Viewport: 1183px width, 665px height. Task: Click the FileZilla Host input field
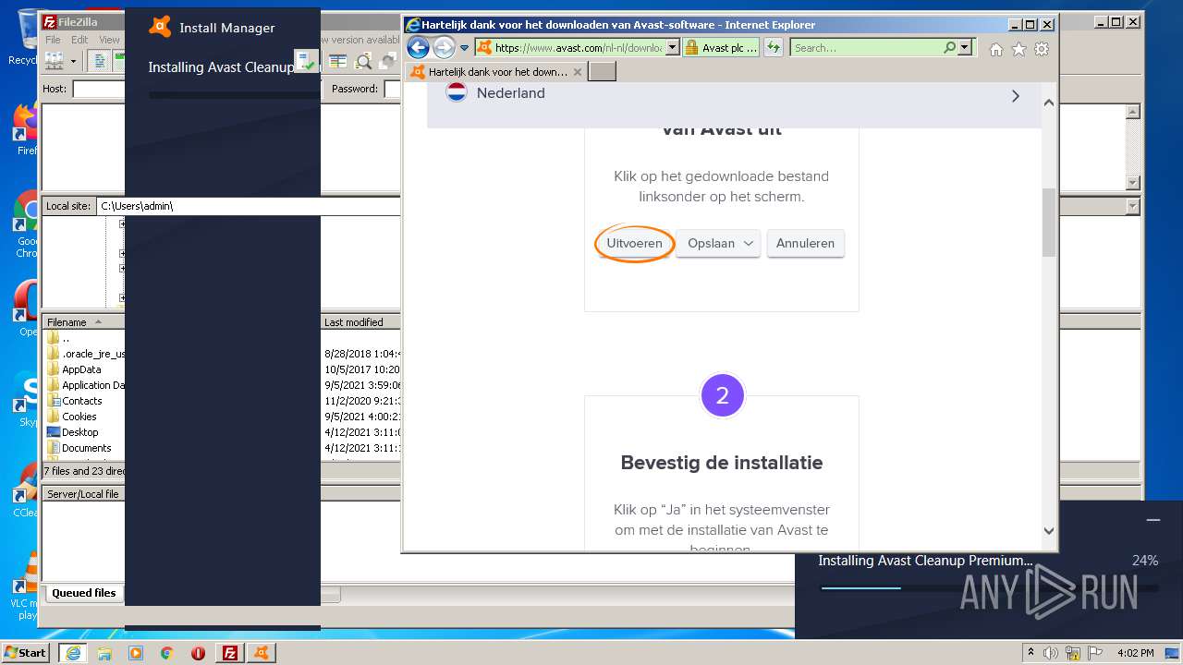99,89
